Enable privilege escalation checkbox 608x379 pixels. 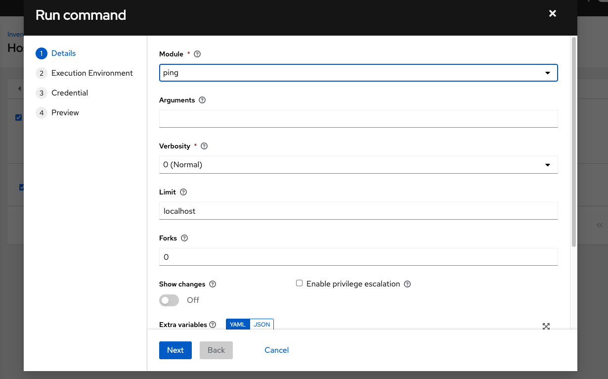299,283
